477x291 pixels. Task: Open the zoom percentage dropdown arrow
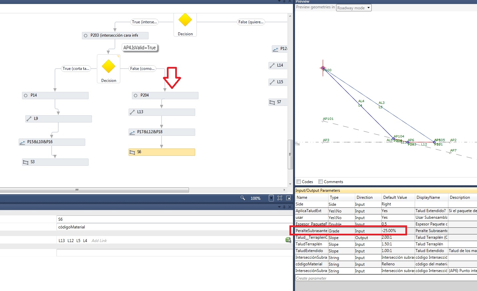click(271, 198)
